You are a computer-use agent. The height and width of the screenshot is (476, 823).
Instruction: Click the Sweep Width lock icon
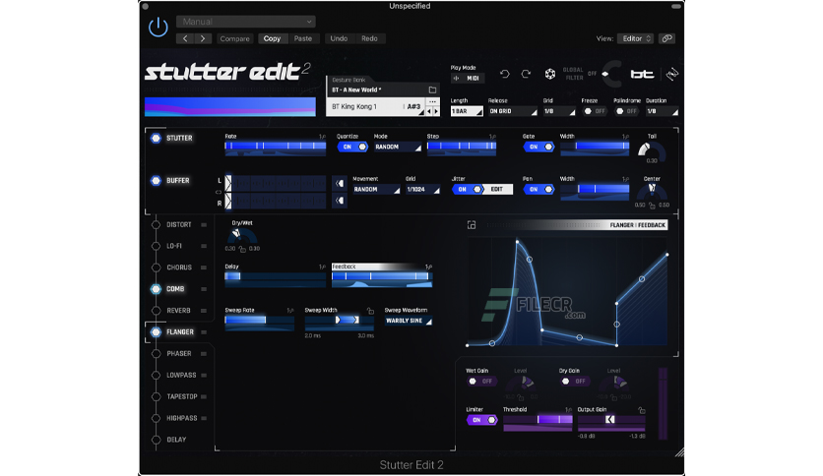click(x=370, y=311)
